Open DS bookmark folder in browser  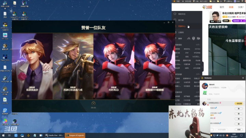(220, 1)
